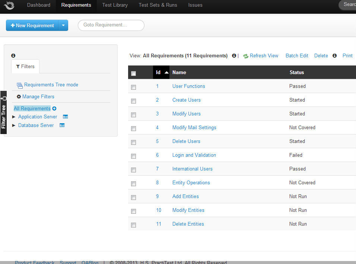Click plus icon beside All Requirements
The image size is (356, 264).
click(54, 109)
